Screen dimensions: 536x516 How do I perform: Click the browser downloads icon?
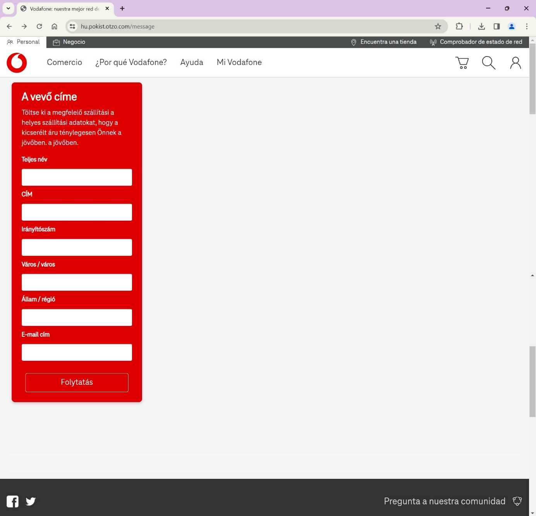[481, 26]
